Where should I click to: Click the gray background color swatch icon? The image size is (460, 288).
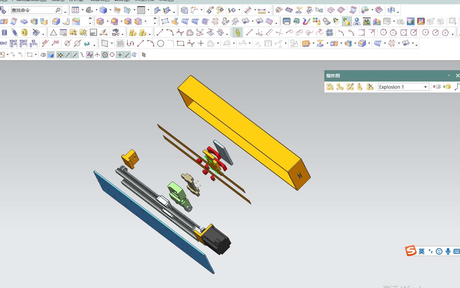[x=141, y=10]
